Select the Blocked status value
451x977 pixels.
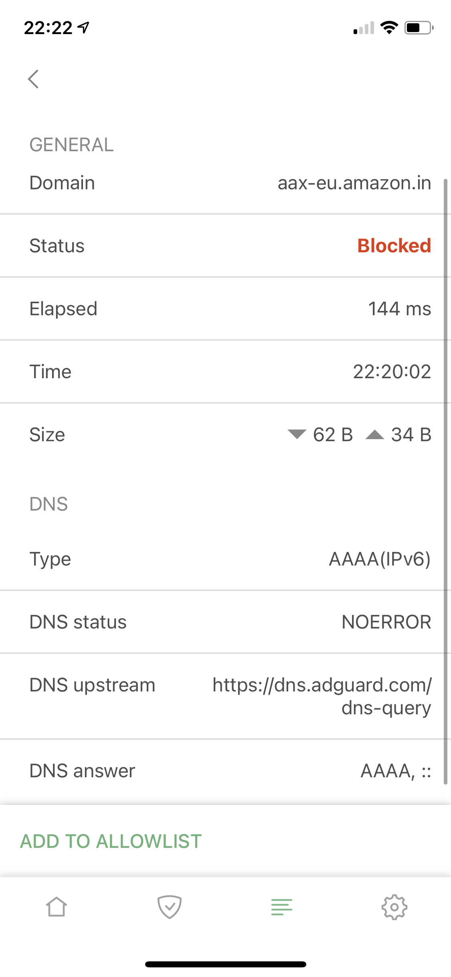click(394, 245)
